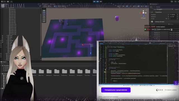Switch to the Inspector tab

pos(154,4)
